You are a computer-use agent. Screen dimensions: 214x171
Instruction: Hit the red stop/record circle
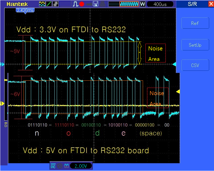(x=82, y=4)
